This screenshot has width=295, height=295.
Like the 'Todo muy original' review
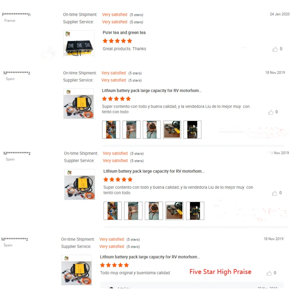(x=269, y=273)
